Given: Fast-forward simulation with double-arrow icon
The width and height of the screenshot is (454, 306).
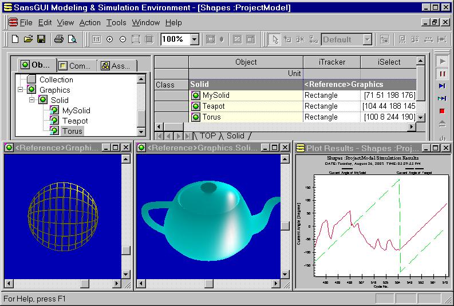Looking at the screenshot, I should click(x=442, y=98).
